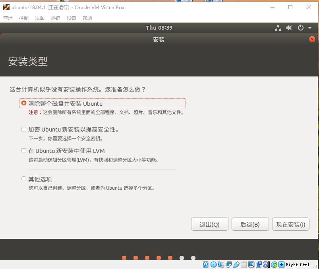Image resolution: width=319 pixels, height=269 pixels.
Task: Click the optical disc icon in VirtualBox status bar
Action: (213, 265)
